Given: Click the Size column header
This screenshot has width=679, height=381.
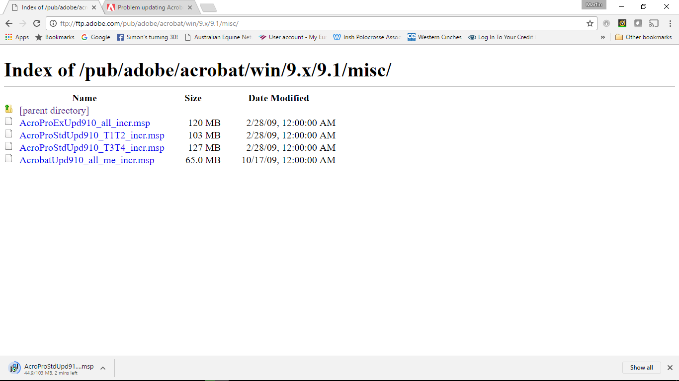Looking at the screenshot, I should [193, 98].
